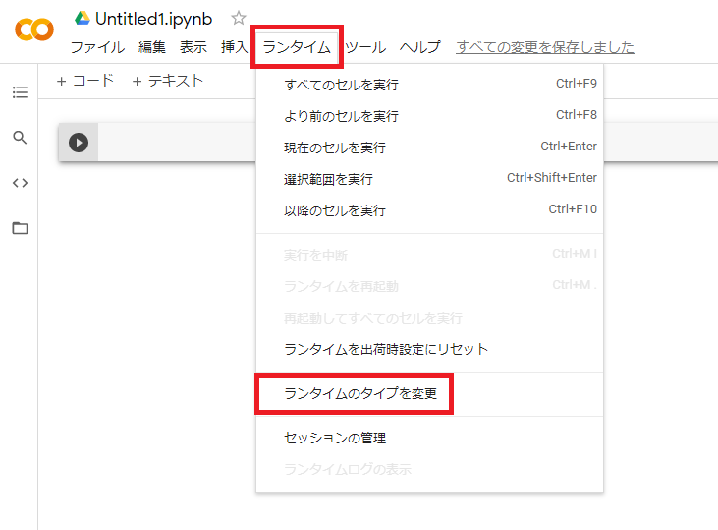Image resolution: width=718 pixels, height=530 pixels.
Task: Open the 表示 menu
Action: click(193, 47)
